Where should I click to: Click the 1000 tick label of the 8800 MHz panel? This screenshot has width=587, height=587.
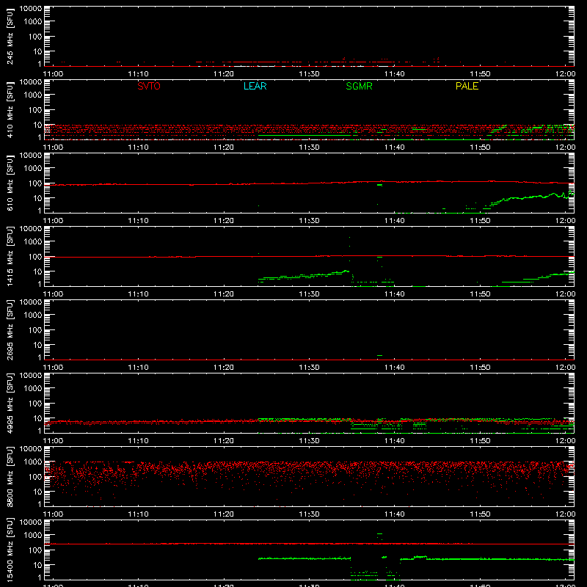click(x=33, y=462)
